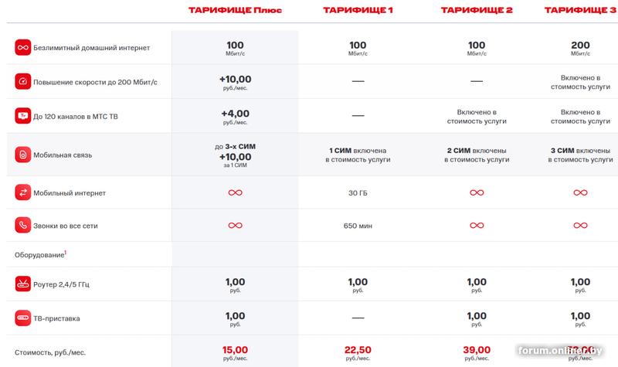Click the speed boost gauge icon
This screenshot has width=618, height=367.
click(22, 80)
